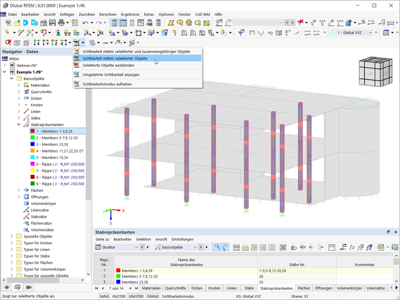This screenshot has width=400, height=300.
Task: Click the wireframe cube display icon
Action: [17, 43]
